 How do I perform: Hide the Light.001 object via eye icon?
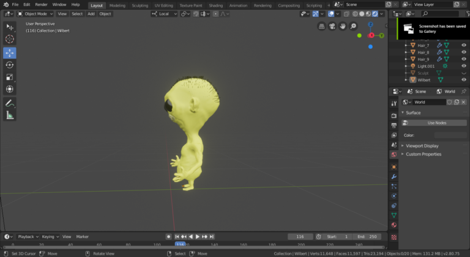tap(463, 66)
